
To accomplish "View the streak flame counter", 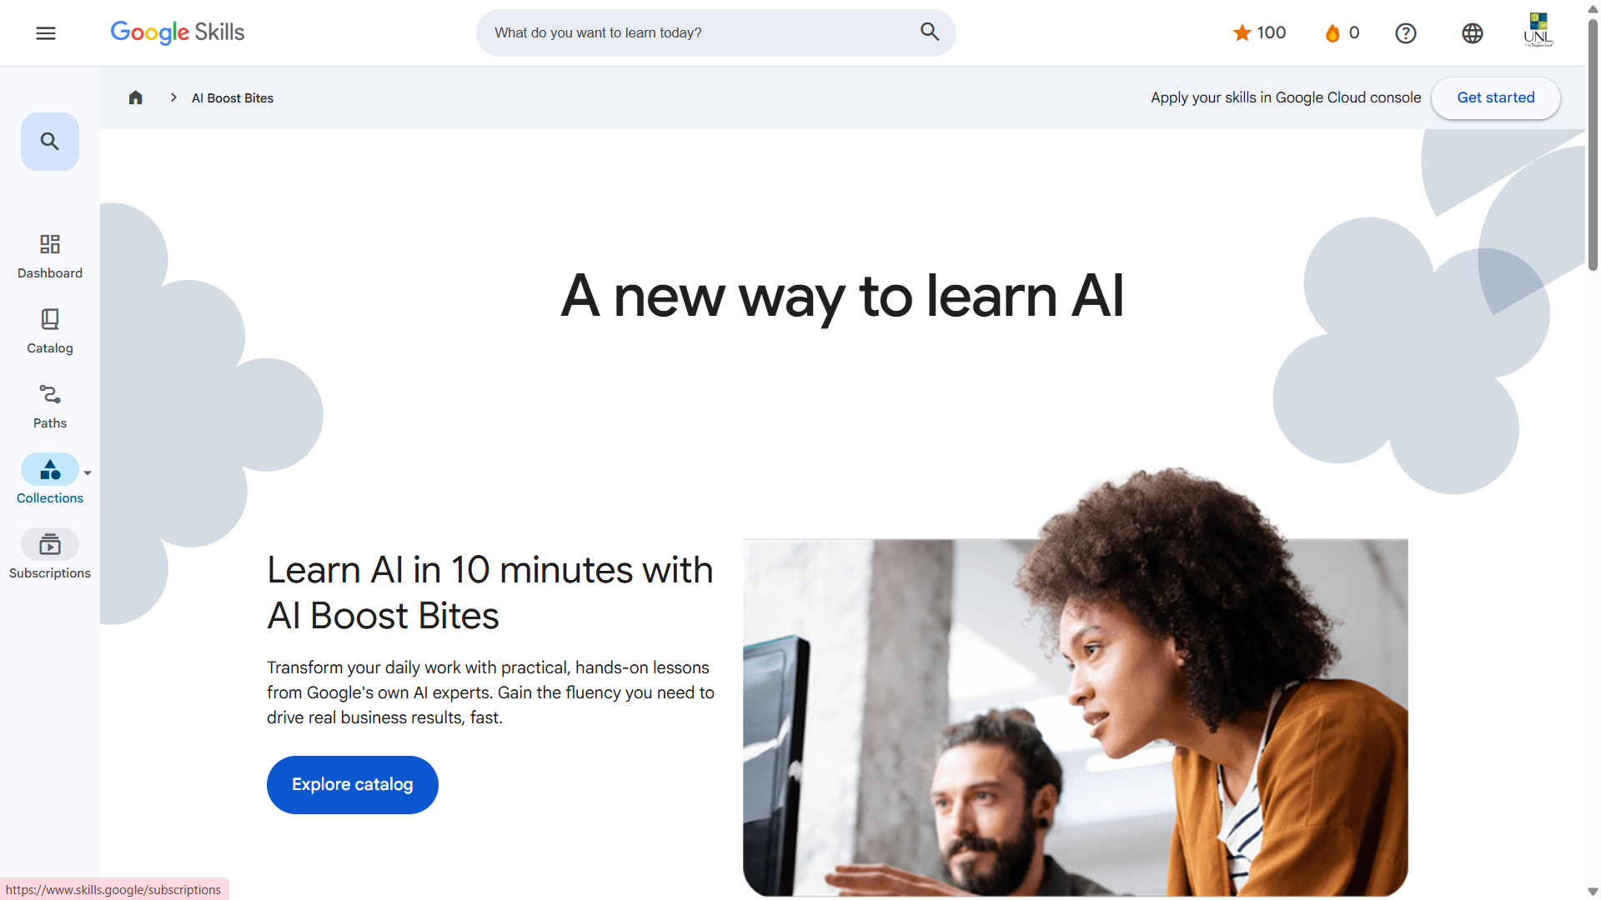I will pyautogui.click(x=1342, y=32).
